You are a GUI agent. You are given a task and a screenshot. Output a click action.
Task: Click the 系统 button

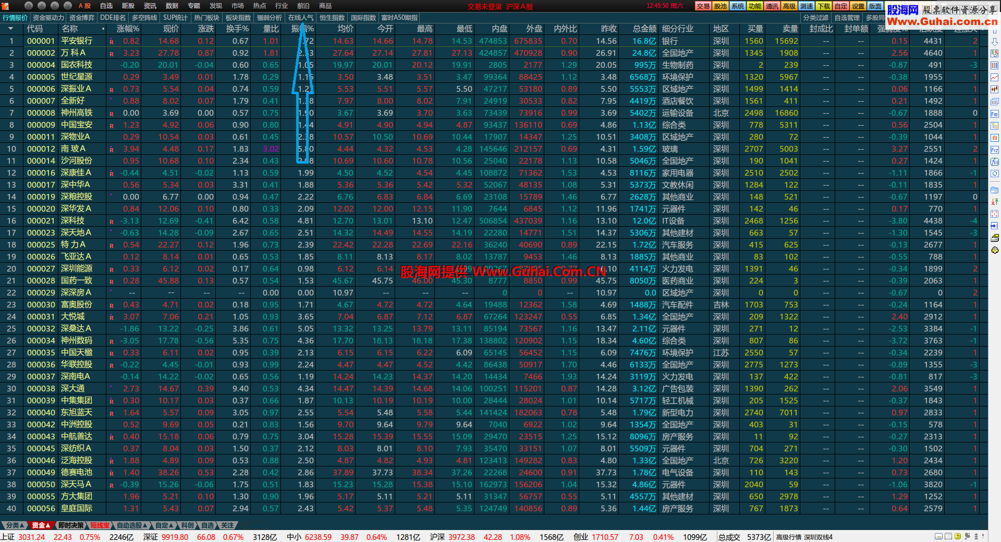(x=738, y=6)
